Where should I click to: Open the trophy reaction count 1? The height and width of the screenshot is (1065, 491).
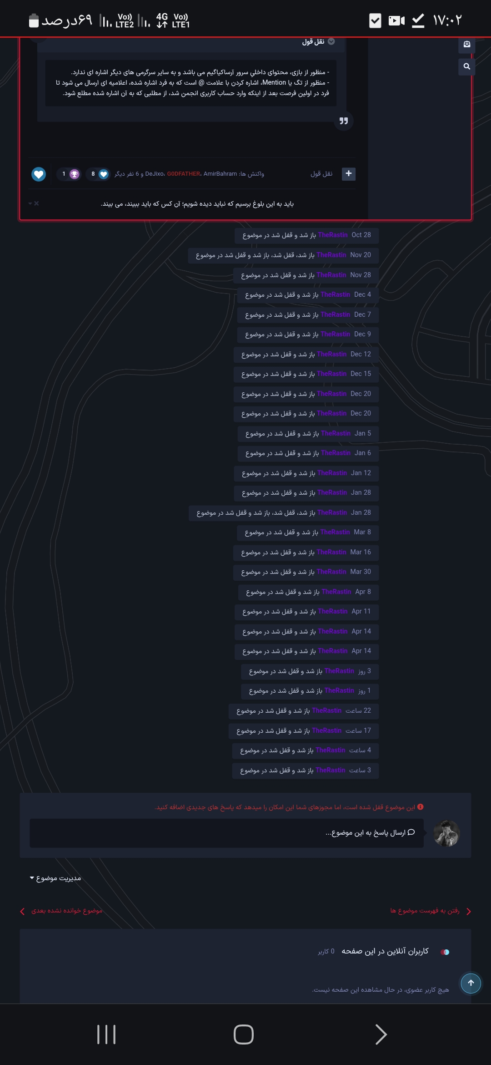click(69, 174)
